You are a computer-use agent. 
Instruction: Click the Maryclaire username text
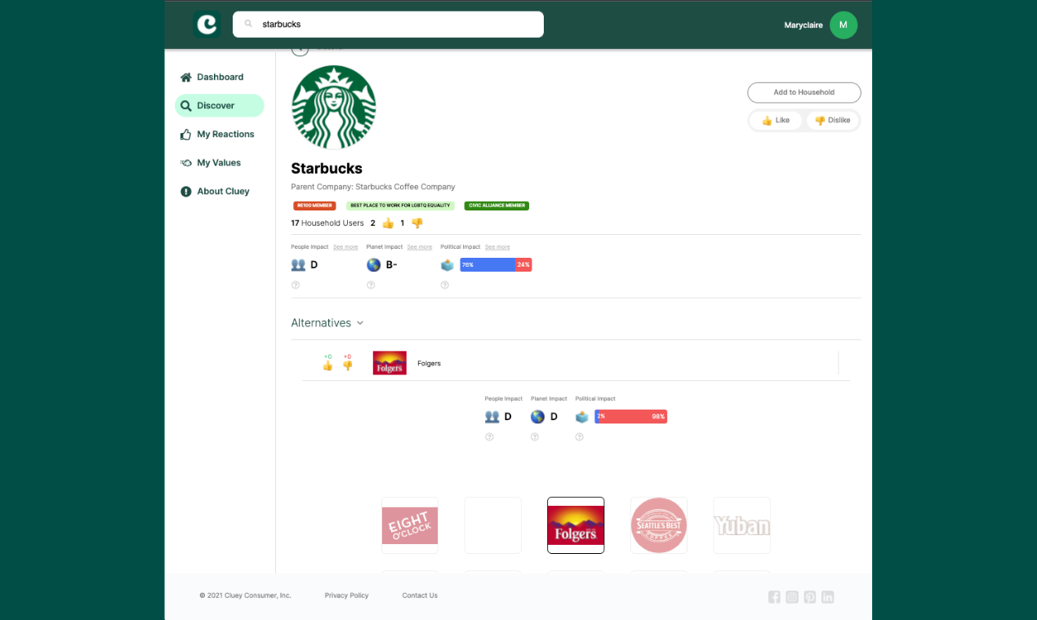click(x=803, y=25)
